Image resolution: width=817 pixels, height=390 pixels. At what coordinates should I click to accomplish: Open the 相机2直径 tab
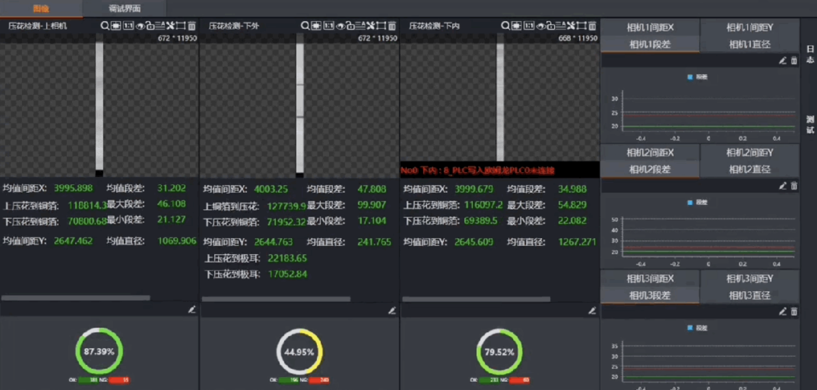pos(749,169)
